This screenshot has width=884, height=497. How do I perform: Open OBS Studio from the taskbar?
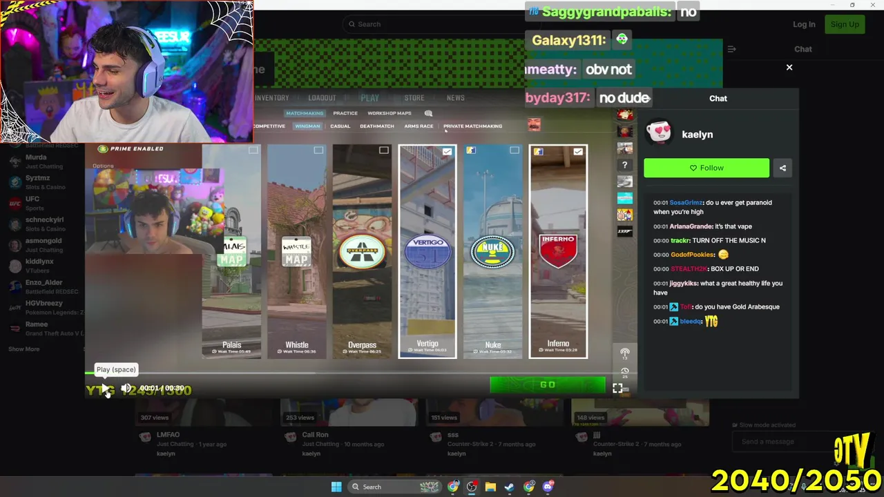pos(472,487)
